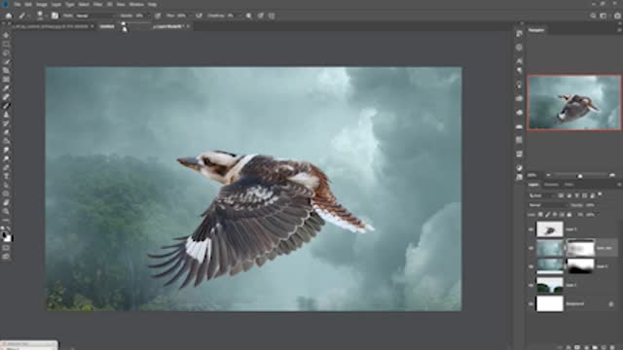Open smoothing options gear icon
623x350 pixels.
coord(249,16)
